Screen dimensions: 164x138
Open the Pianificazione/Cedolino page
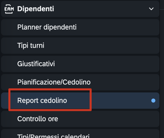(54, 82)
